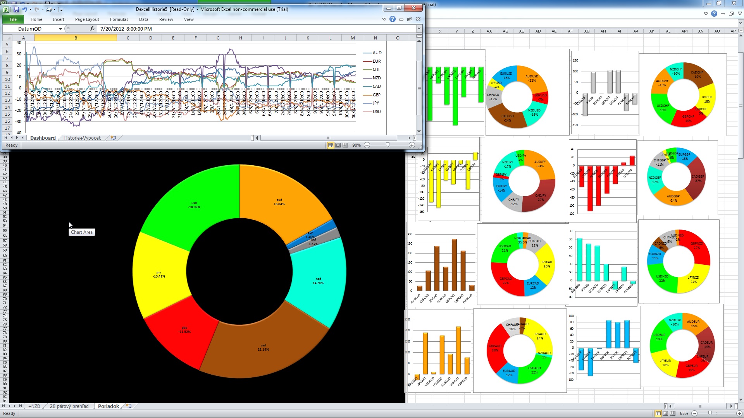Switch to Page Break Preview in front window
744x418 pixels.
coord(345,145)
